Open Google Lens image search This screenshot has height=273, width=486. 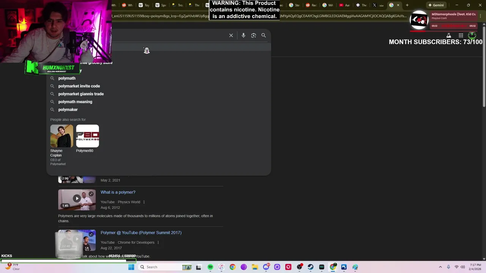(x=254, y=35)
